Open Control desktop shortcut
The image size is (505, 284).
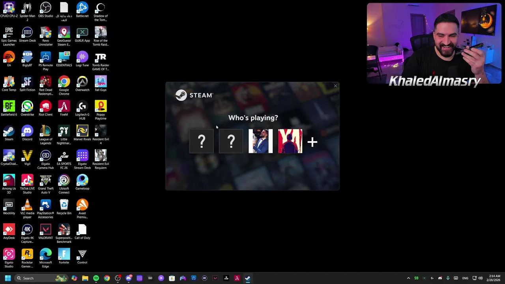pyautogui.click(x=82, y=256)
